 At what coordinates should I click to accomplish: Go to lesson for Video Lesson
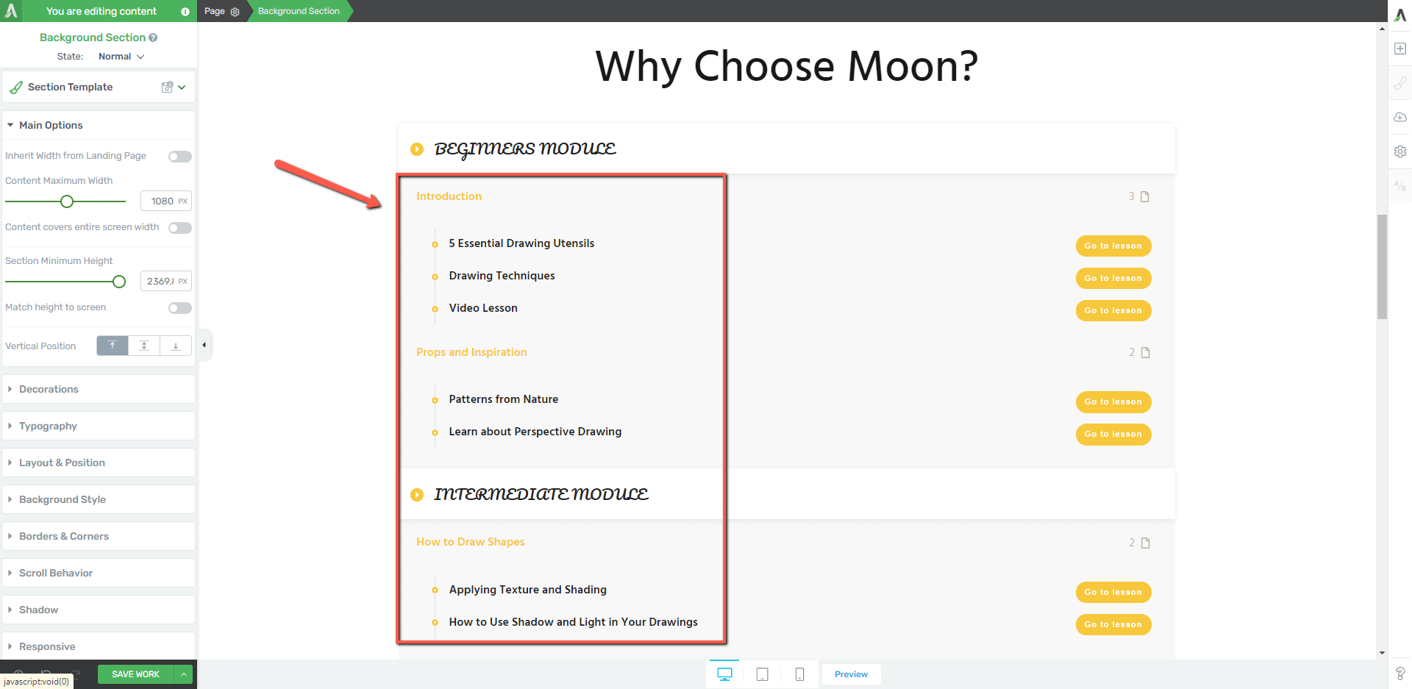(1113, 310)
